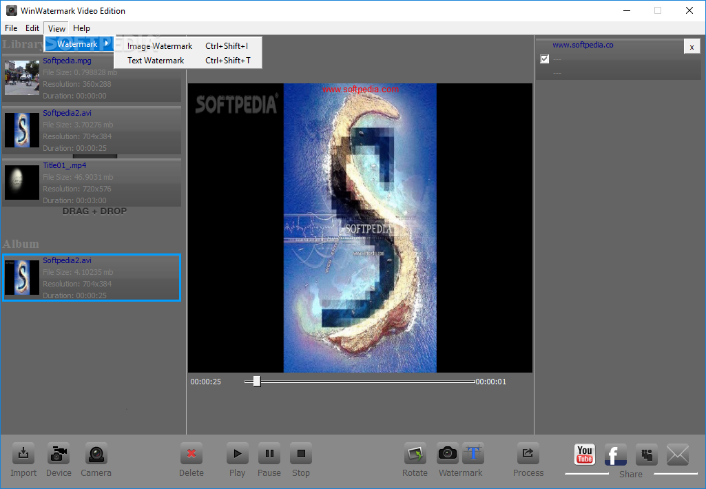The height and width of the screenshot is (489, 706).
Task: Choose Image Watermark from submenu
Action: pos(160,46)
